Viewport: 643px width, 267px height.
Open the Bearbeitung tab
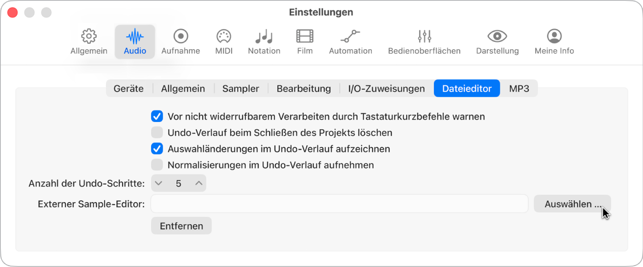[304, 88]
